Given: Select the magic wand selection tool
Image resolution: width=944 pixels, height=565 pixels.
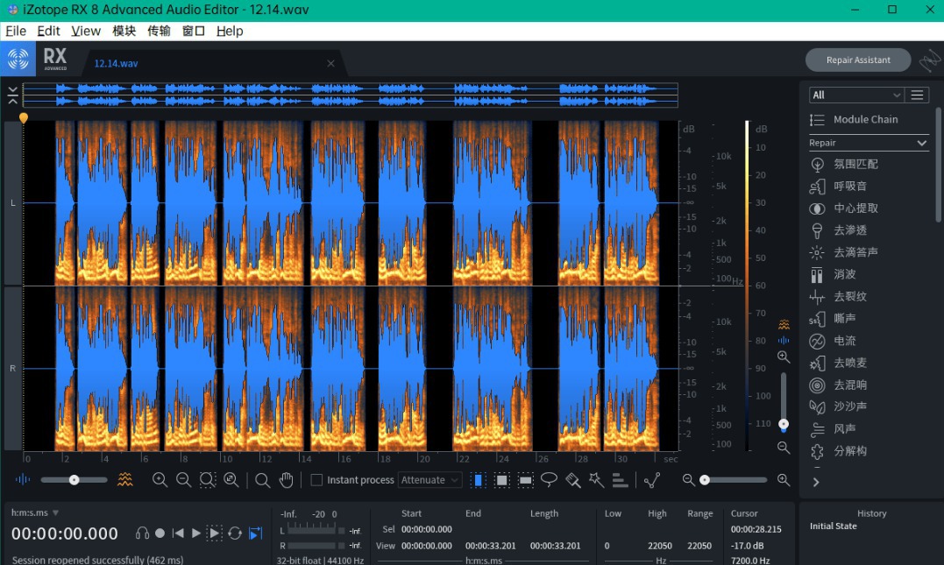Looking at the screenshot, I should click(597, 479).
